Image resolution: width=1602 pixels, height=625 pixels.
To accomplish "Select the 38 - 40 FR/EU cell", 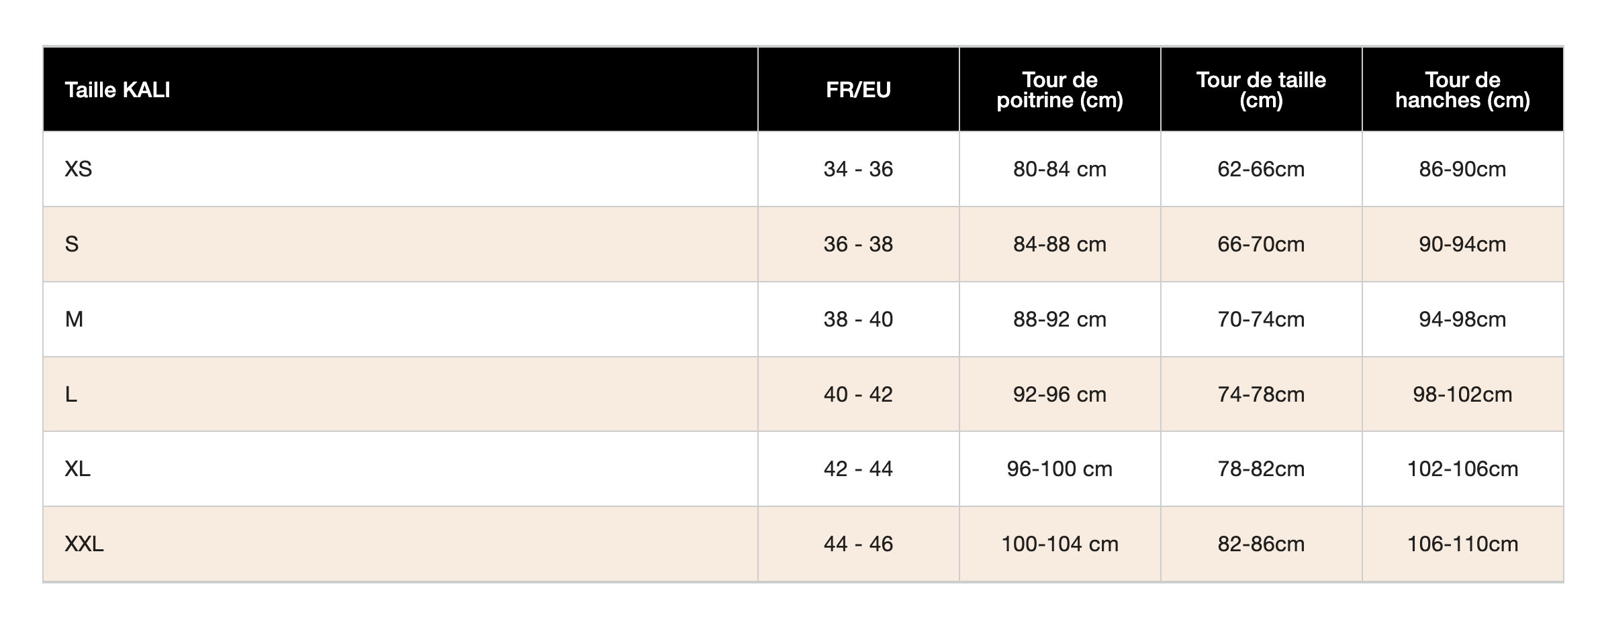I will 858,319.
